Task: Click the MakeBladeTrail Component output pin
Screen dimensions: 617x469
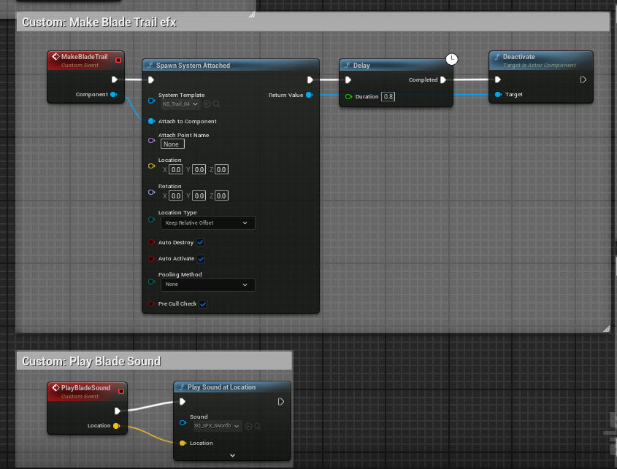Action: pyautogui.click(x=114, y=94)
